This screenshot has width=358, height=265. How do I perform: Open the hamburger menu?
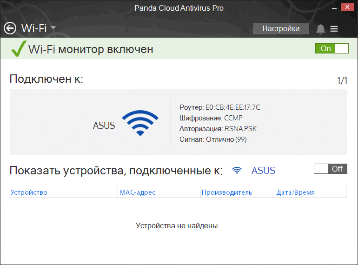tap(334, 29)
